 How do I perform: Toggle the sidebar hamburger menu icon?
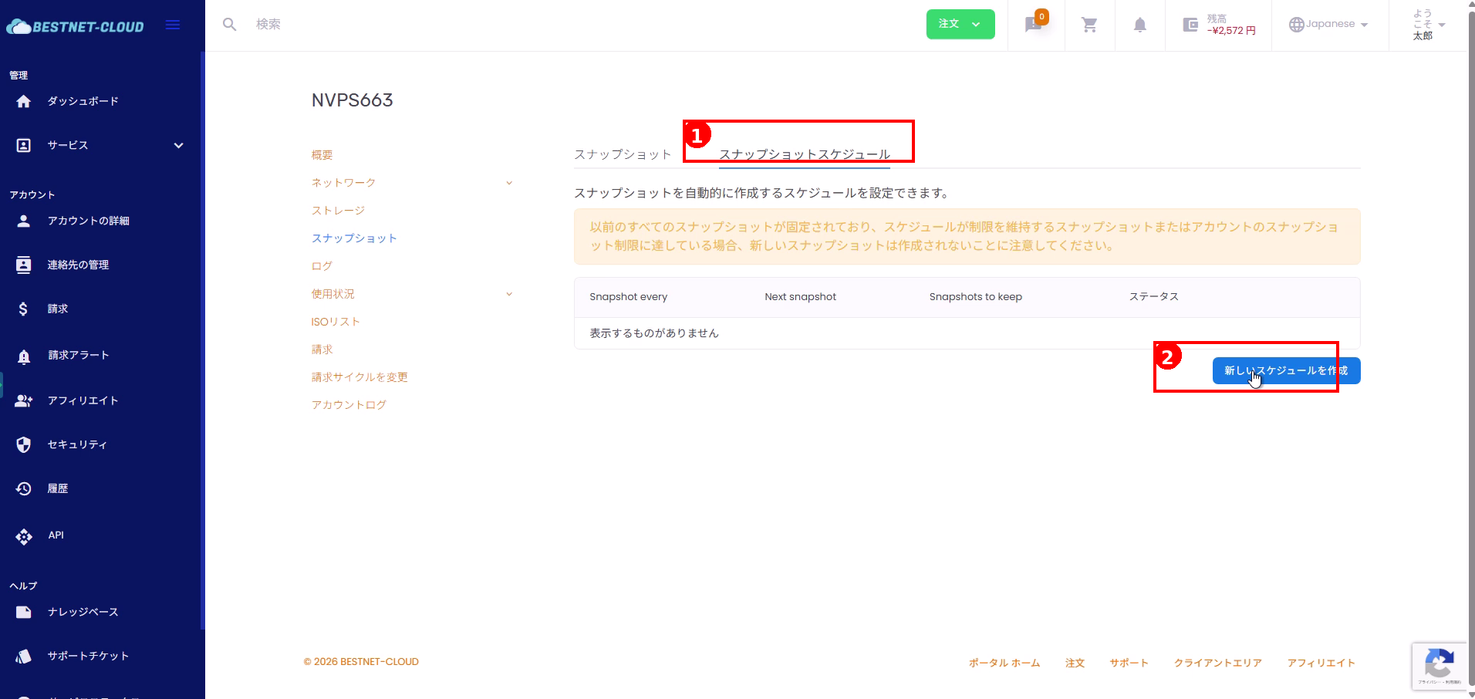click(173, 25)
